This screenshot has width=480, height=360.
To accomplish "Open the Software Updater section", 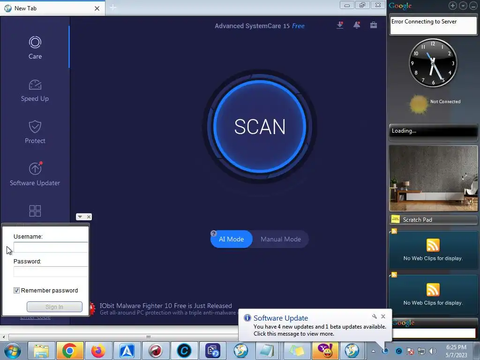I will [35, 174].
